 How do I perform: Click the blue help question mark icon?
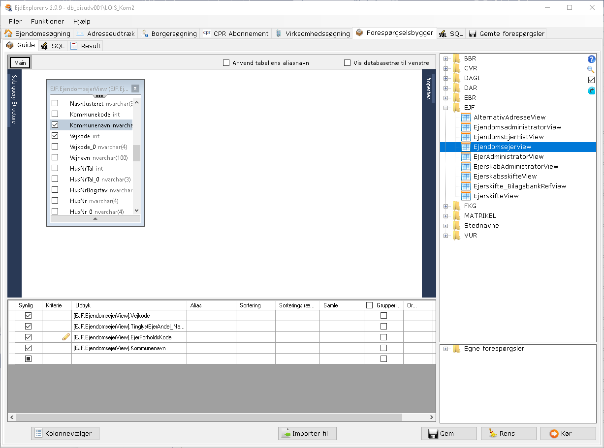pos(592,59)
